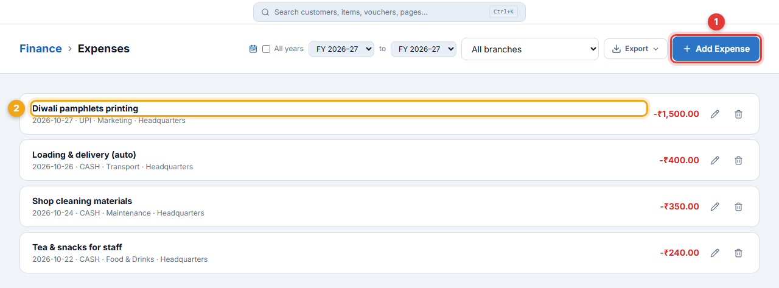This screenshot has width=779, height=288.
Task: Click the search magnifier icon
Action: pyautogui.click(x=265, y=12)
